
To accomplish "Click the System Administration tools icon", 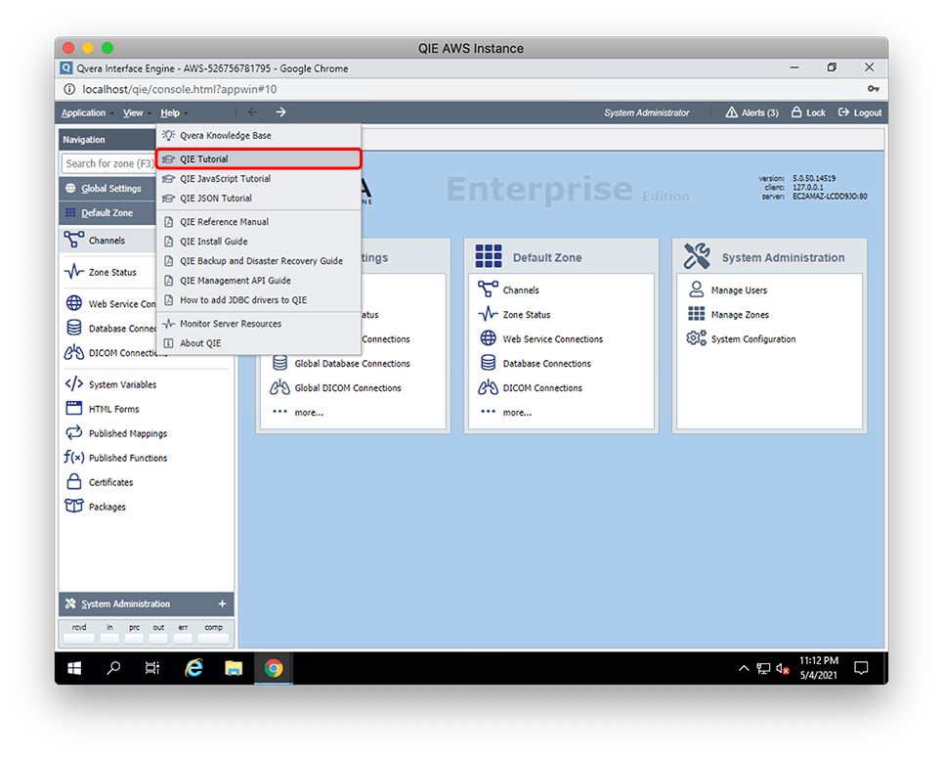I will click(697, 255).
